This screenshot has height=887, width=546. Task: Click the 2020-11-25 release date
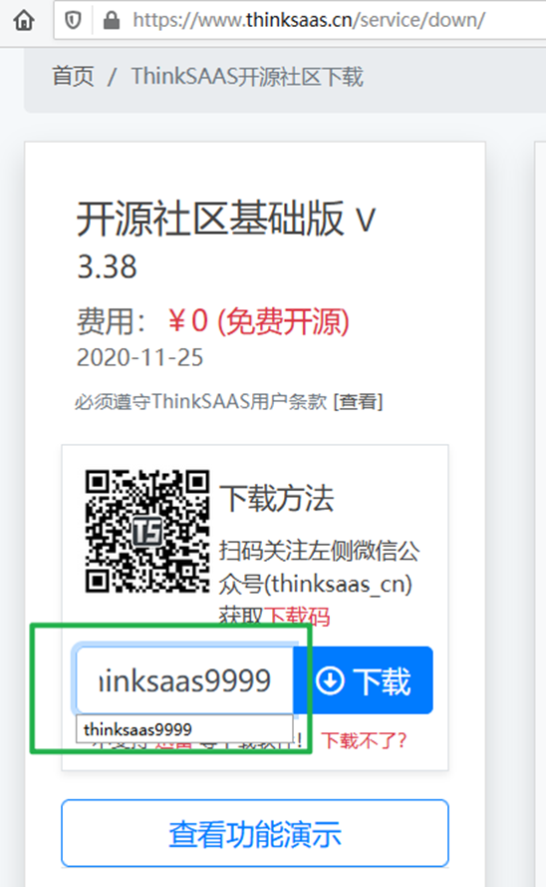[140, 357]
